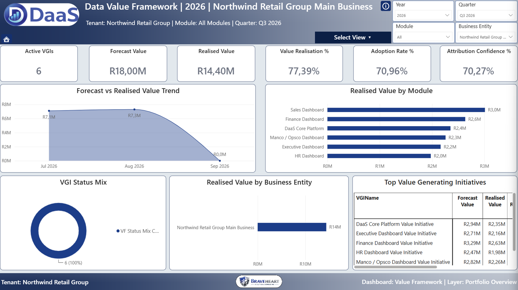Click the Adoption Rate % card

pyautogui.click(x=392, y=64)
